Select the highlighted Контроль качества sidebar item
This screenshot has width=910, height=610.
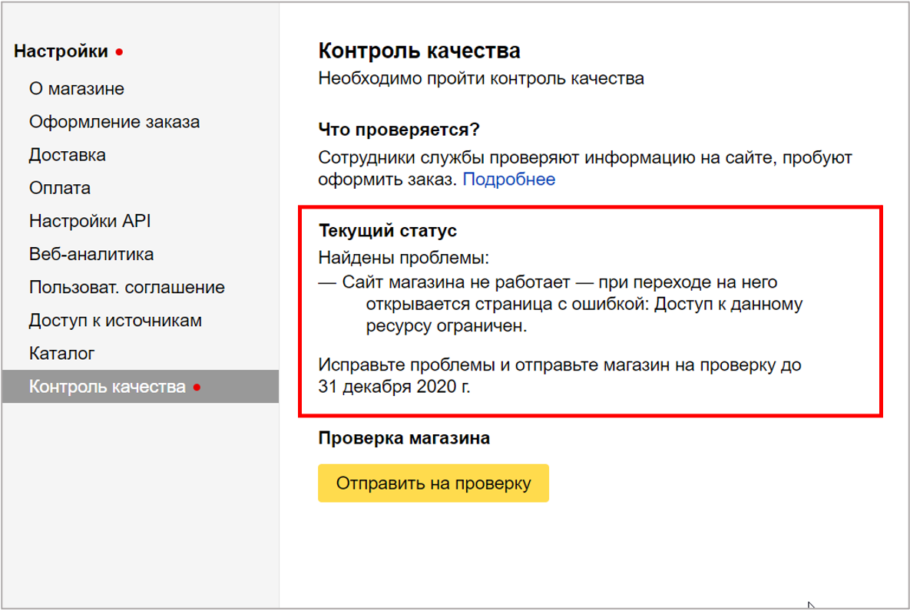click(x=107, y=387)
